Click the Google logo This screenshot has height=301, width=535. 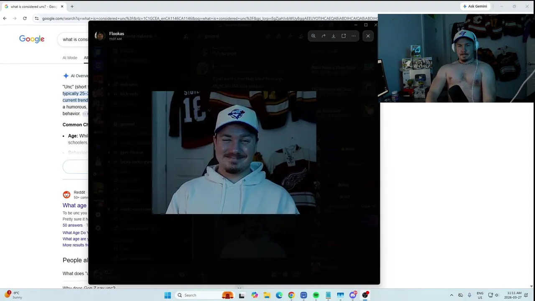32,39
